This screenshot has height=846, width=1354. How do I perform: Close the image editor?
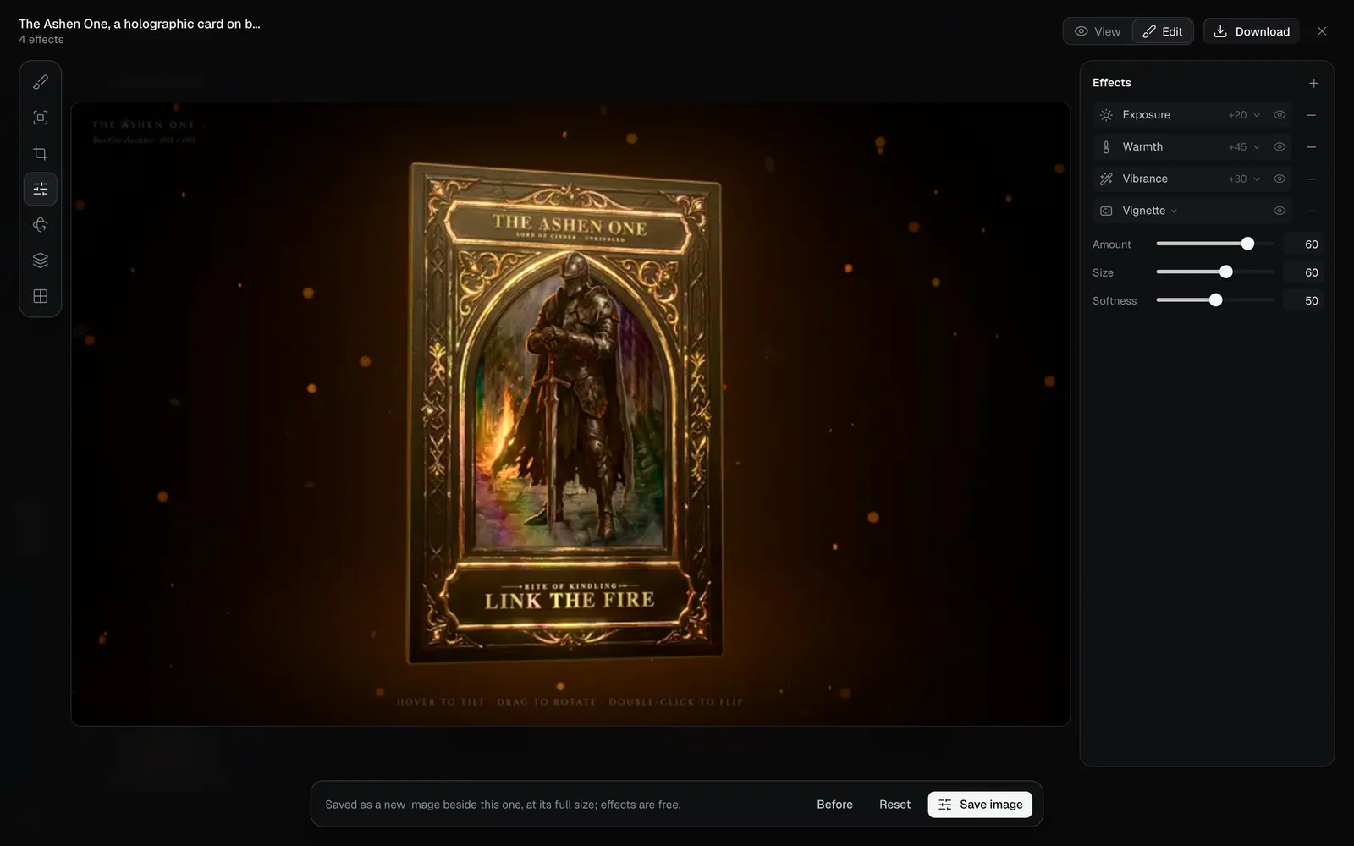1322,31
